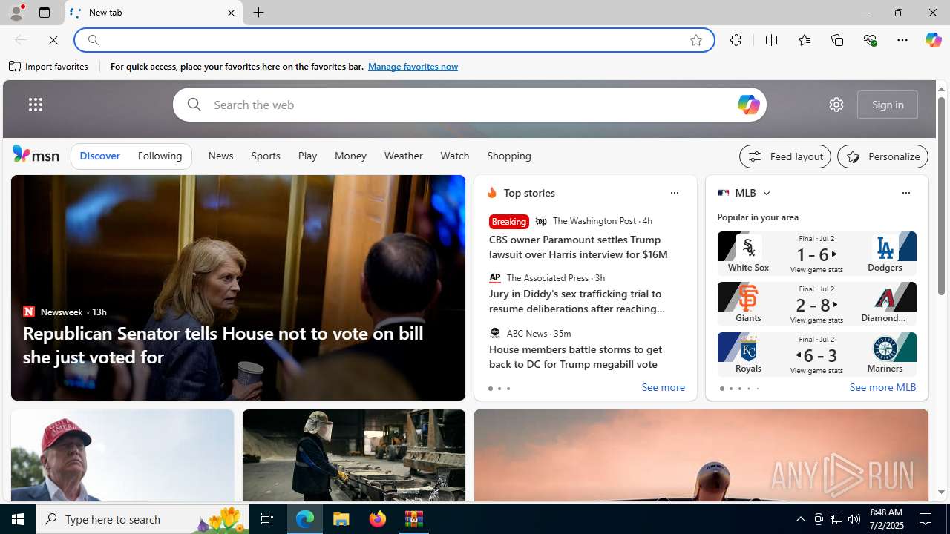Close the New tab tab
950x534 pixels.
tap(231, 13)
